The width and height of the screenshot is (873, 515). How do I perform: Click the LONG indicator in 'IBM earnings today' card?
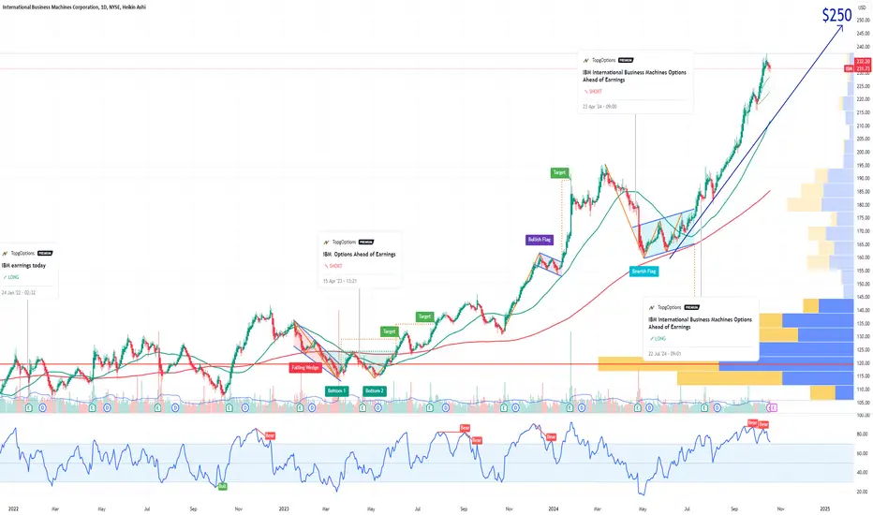[x=10, y=277]
